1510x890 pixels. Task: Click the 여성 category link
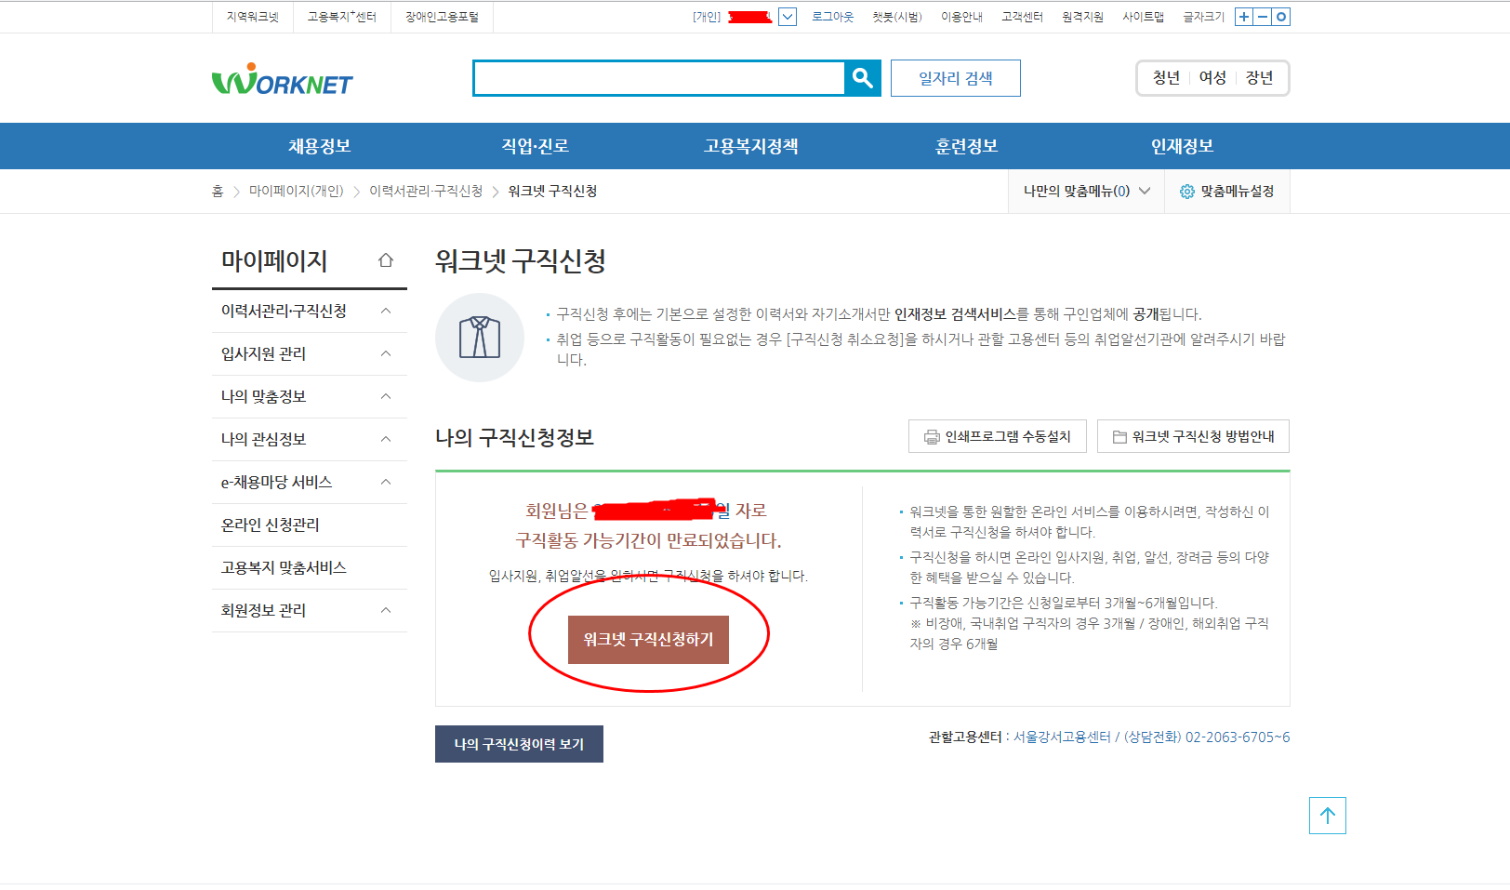pyautogui.click(x=1212, y=78)
